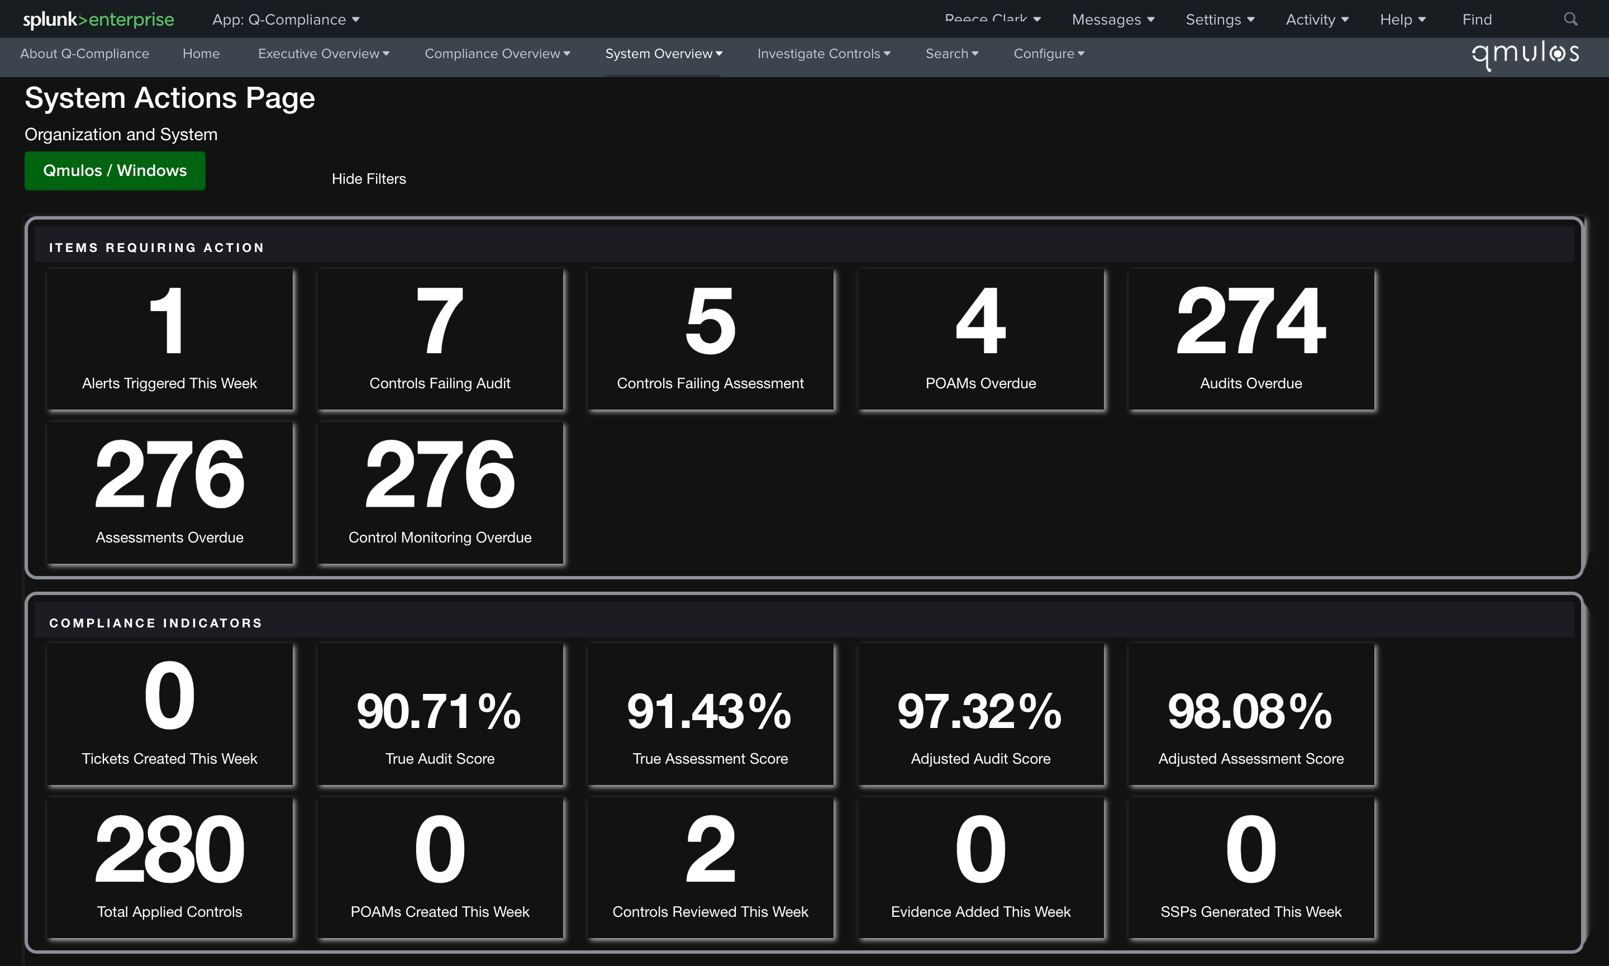
Task: Click the Adjusted Audit Score 97.32% value
Action: pyautogui.click(x=979, y=711)
